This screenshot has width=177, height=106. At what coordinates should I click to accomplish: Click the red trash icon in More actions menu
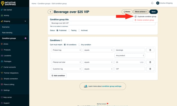point(136,20)
